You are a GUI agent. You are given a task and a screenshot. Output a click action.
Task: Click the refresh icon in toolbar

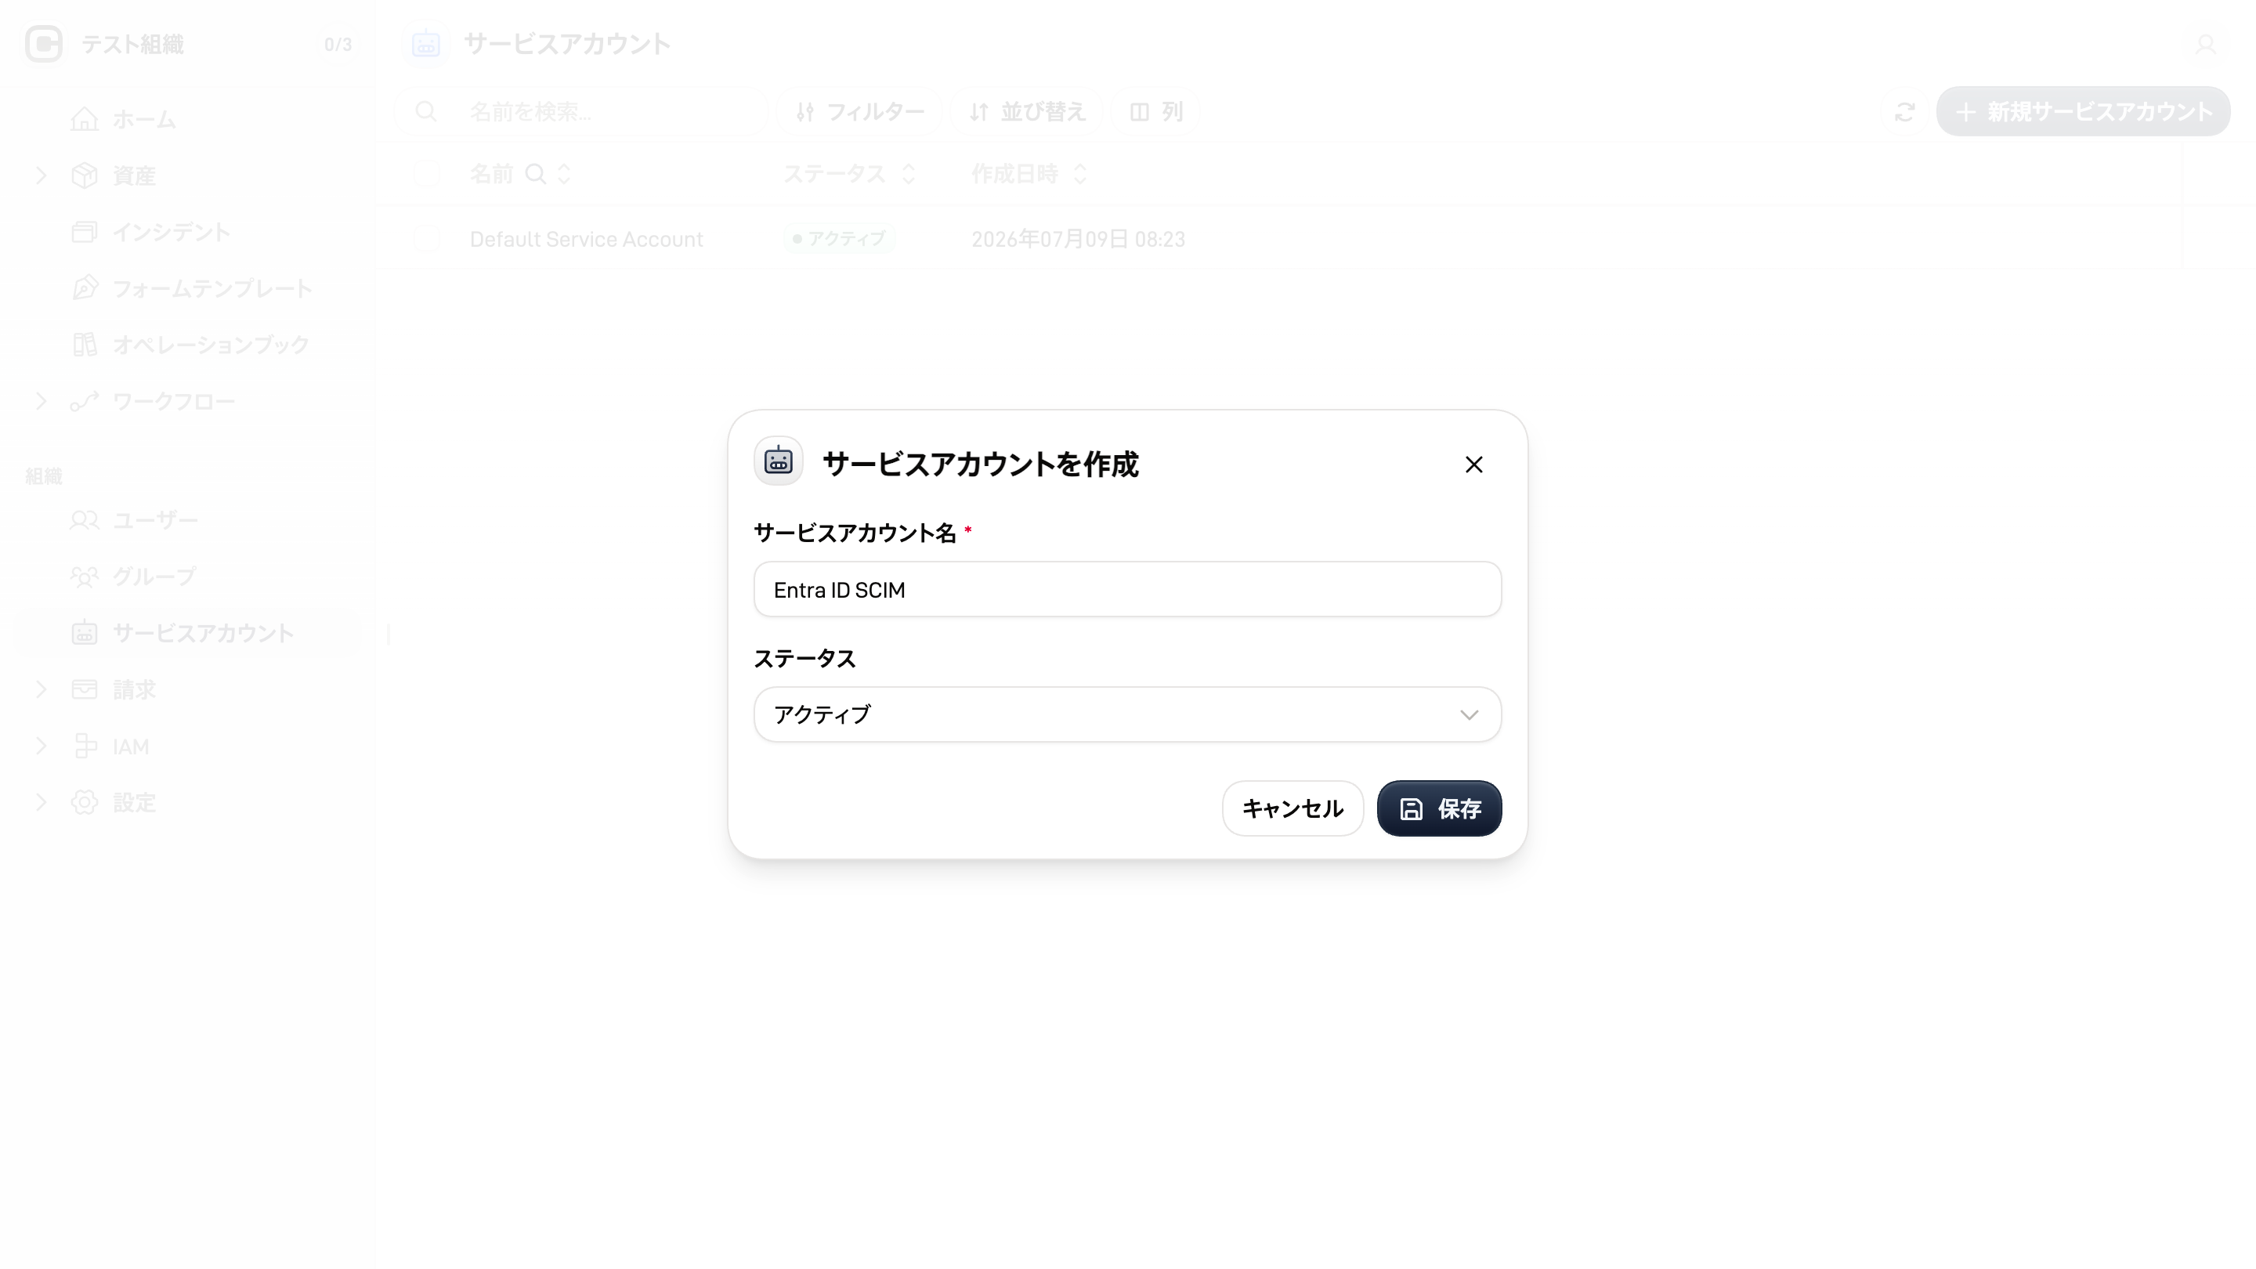[1905, 111]
